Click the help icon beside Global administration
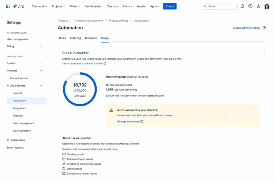 [264, 28]
